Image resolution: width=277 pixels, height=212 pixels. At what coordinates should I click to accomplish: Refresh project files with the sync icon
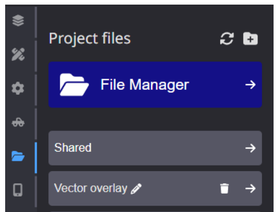(x=227, y=38)
